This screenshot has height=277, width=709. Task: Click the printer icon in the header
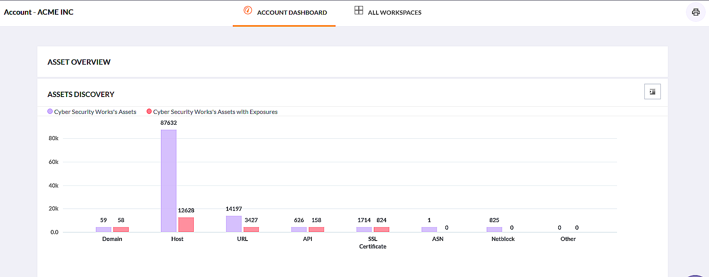coord(696,12)
